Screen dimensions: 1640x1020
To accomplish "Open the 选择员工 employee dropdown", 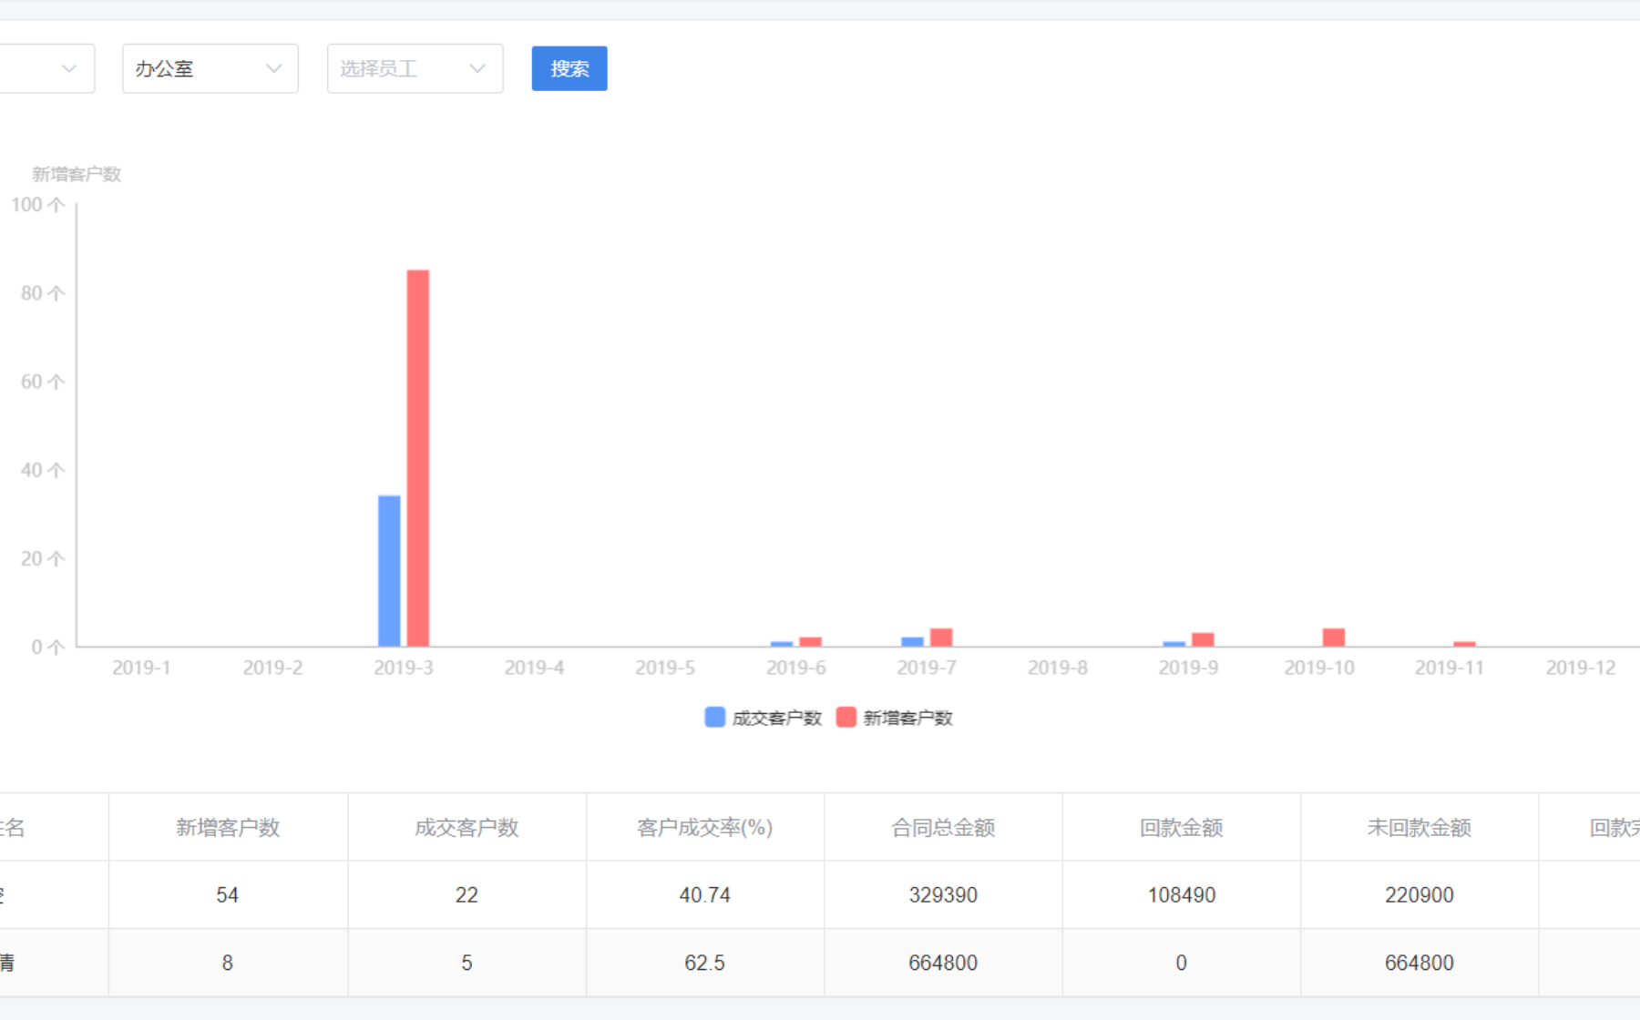I will [415, 68].
